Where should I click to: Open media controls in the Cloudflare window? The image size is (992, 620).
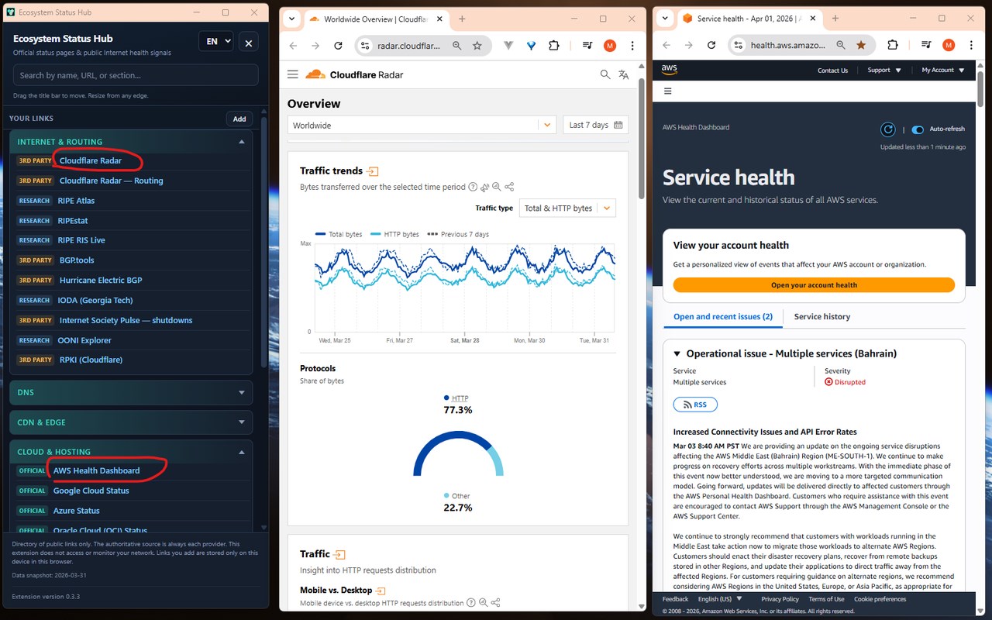[x=587, y=46]
